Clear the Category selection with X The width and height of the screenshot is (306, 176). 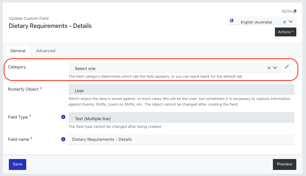tap(269, 68)
